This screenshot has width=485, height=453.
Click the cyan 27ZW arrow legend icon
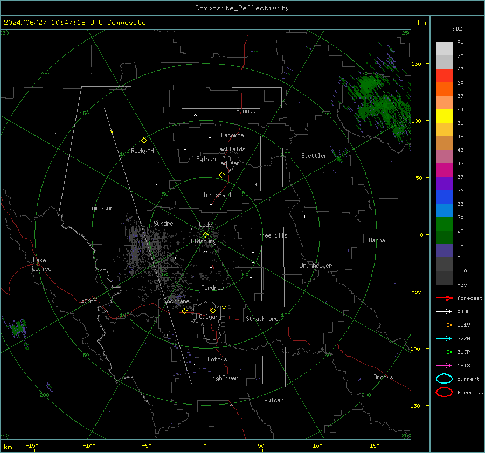(x=444, y=339)
